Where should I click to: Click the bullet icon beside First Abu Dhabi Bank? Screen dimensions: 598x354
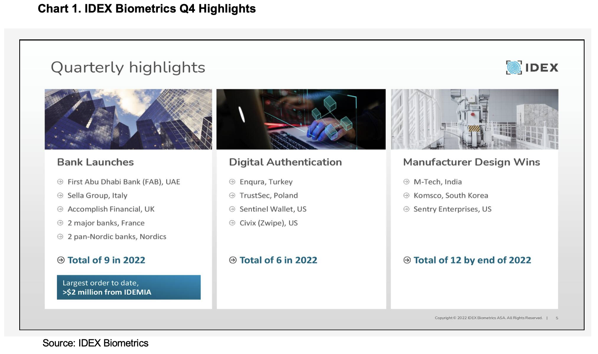(x=60, y=182)
